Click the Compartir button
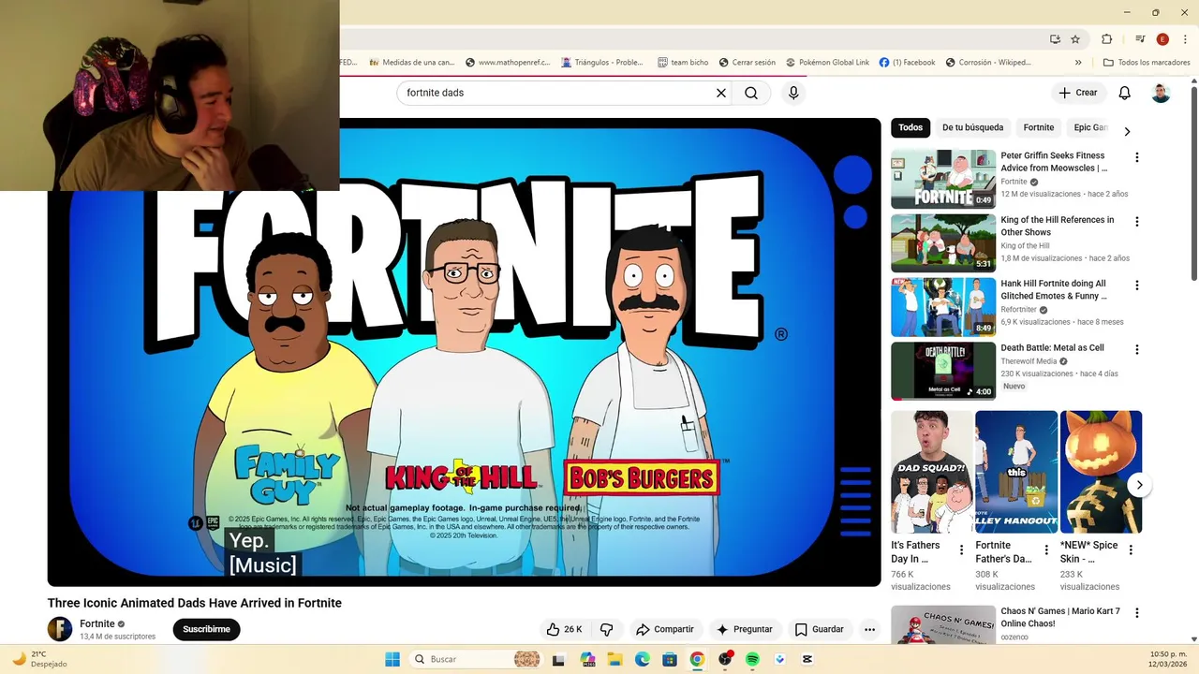The image size is (1199, 674). pos(664,629)
